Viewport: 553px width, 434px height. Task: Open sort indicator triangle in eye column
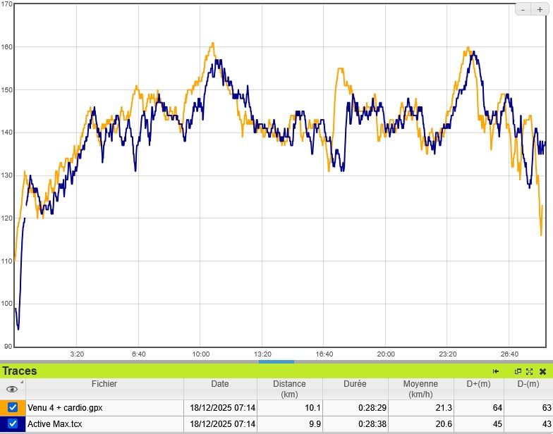[x=21, y=383]
